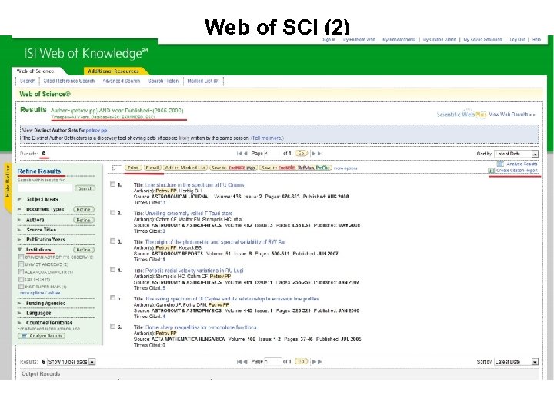554x415 pixels.
Task: Expand Document Types refine section
Action: 19,209
